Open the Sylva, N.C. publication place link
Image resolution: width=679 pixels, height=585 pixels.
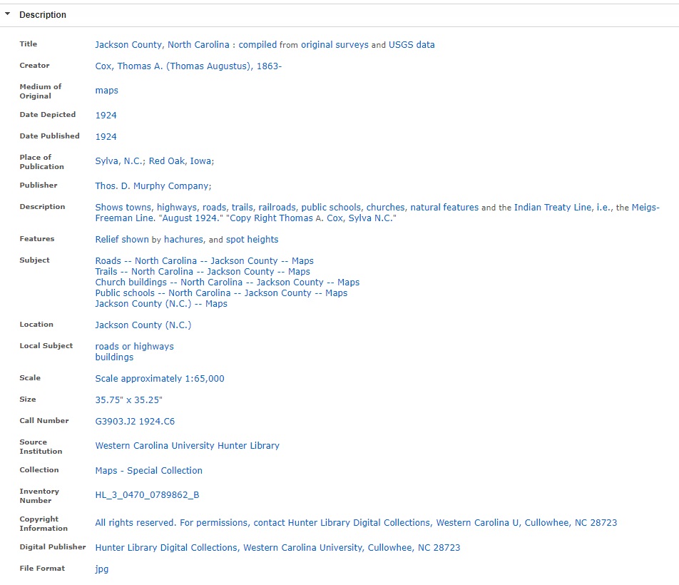tap(119, 161)
